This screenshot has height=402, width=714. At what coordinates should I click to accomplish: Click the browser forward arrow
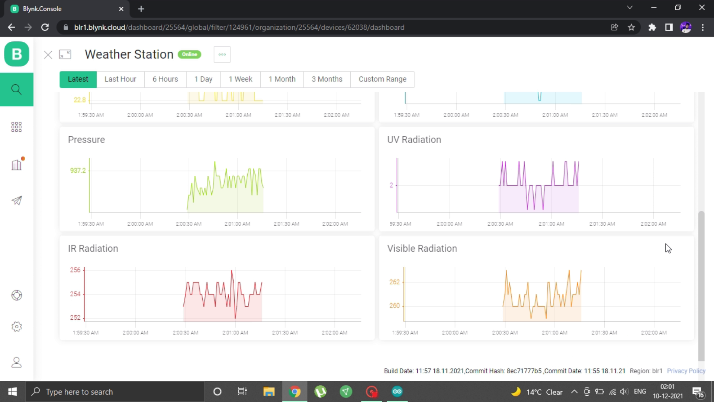click(28, 27)
